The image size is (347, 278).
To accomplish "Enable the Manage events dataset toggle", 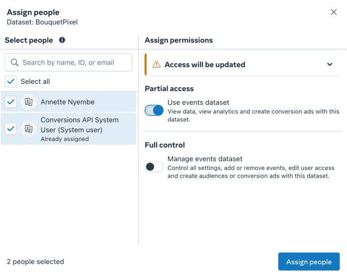I will point(154,167).
